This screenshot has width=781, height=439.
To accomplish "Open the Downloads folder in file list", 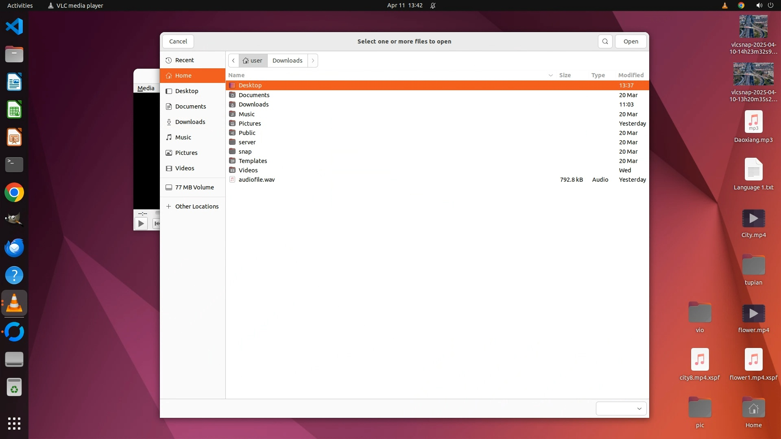I will (x=253, y=104).
